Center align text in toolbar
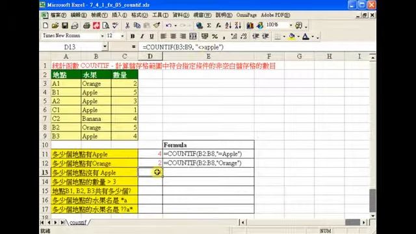Image resolution: width=416 pixels, height=234 pixels. click(174, 36)
